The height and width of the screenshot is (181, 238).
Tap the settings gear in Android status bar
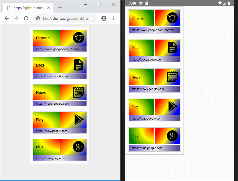(x=141, y=3)
